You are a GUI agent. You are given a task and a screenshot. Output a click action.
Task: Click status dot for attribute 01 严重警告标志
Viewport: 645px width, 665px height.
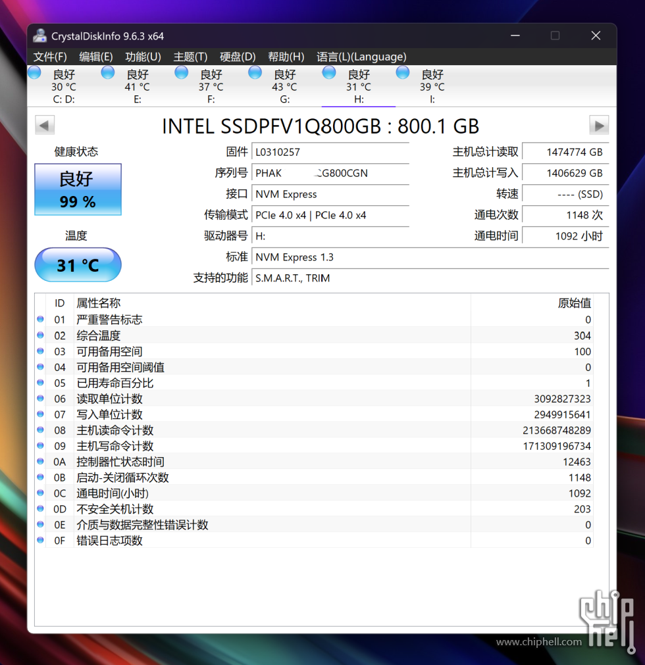click(40, 319)
